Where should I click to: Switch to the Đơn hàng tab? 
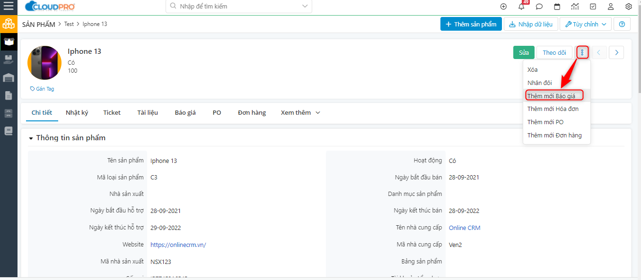pyautogui.click(x=252, y=112)
